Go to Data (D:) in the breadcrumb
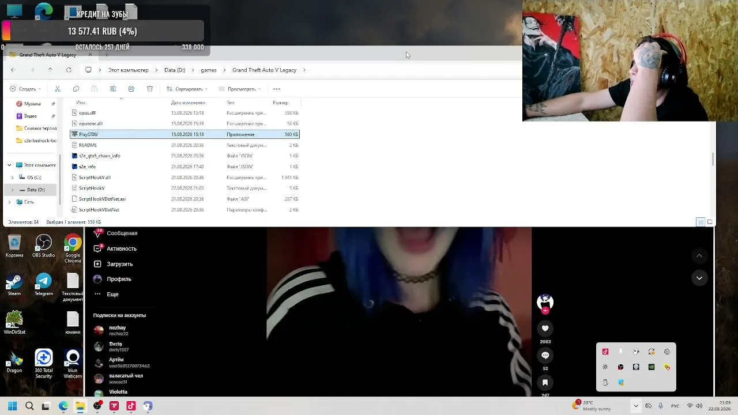Image resolution: width=738 pixels, height=415 pixels. tap(175, 70)
